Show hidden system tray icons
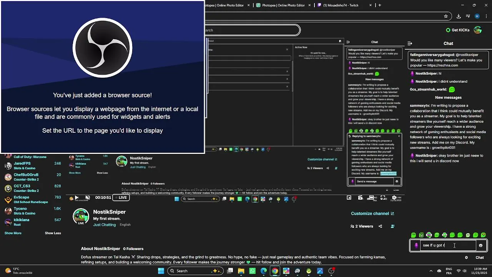This screenshot has width=492, height=277. 430,271
